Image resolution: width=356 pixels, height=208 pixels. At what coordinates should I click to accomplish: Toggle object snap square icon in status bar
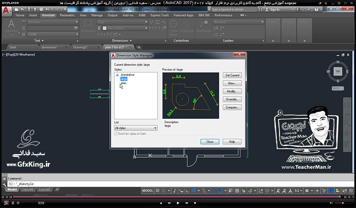pos(220,191)
